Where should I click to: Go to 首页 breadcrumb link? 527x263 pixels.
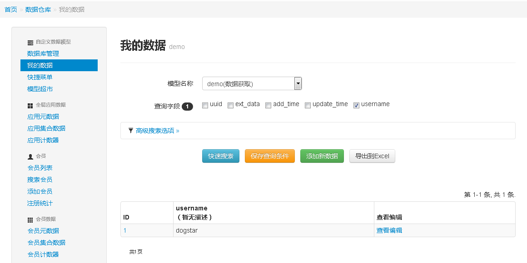(x=11, y=10)
